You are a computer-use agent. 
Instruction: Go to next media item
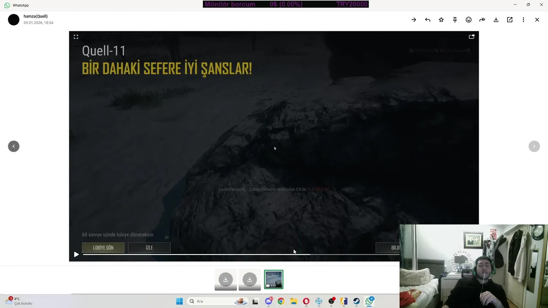[534, 146]
